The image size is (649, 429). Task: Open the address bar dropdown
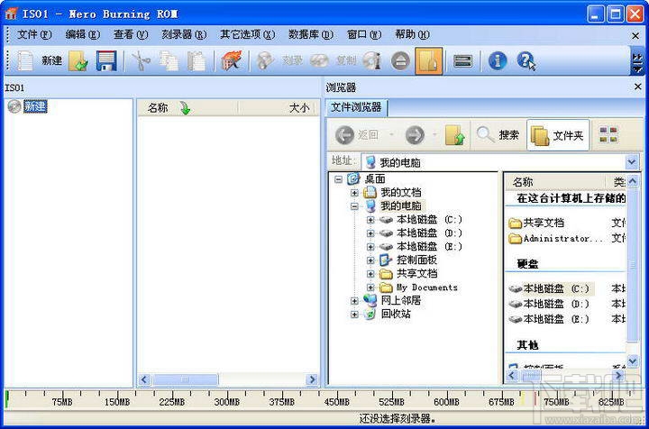pos(632,162)
